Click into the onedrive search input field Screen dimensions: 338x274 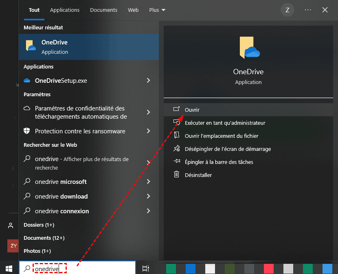pos(78,268)
